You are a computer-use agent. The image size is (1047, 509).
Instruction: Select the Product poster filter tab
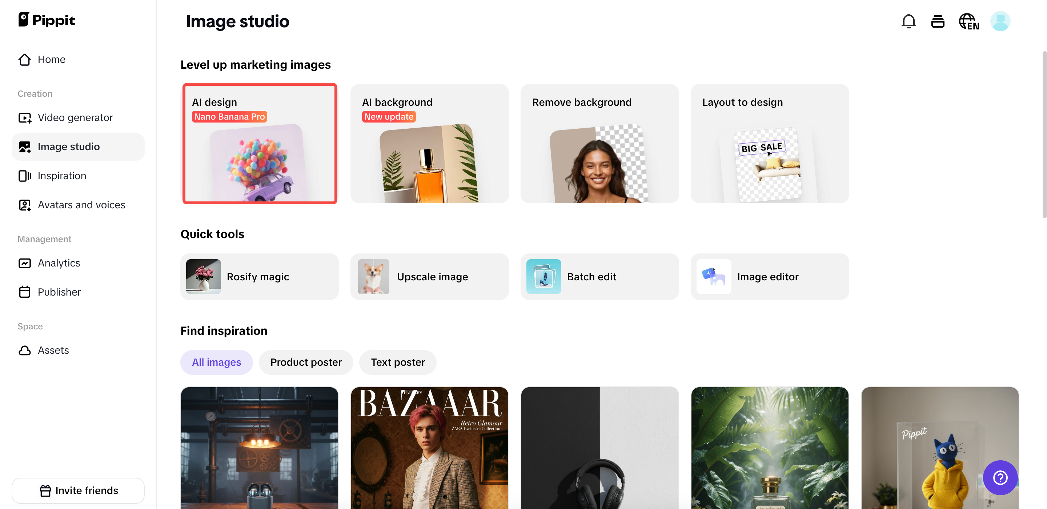[x=306, y=362]
